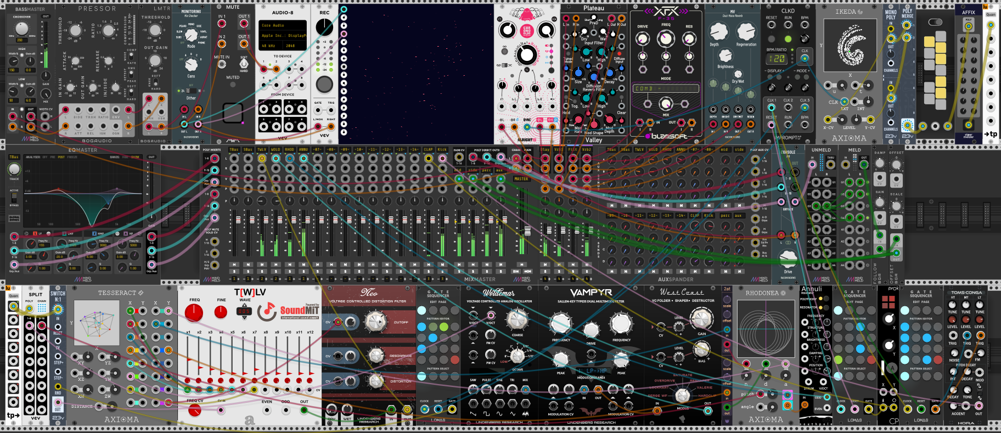This screenshot has width=1001, height=433.
Task: Toggle the RUN button on CLKD
Action: click(x=788, y=39)
